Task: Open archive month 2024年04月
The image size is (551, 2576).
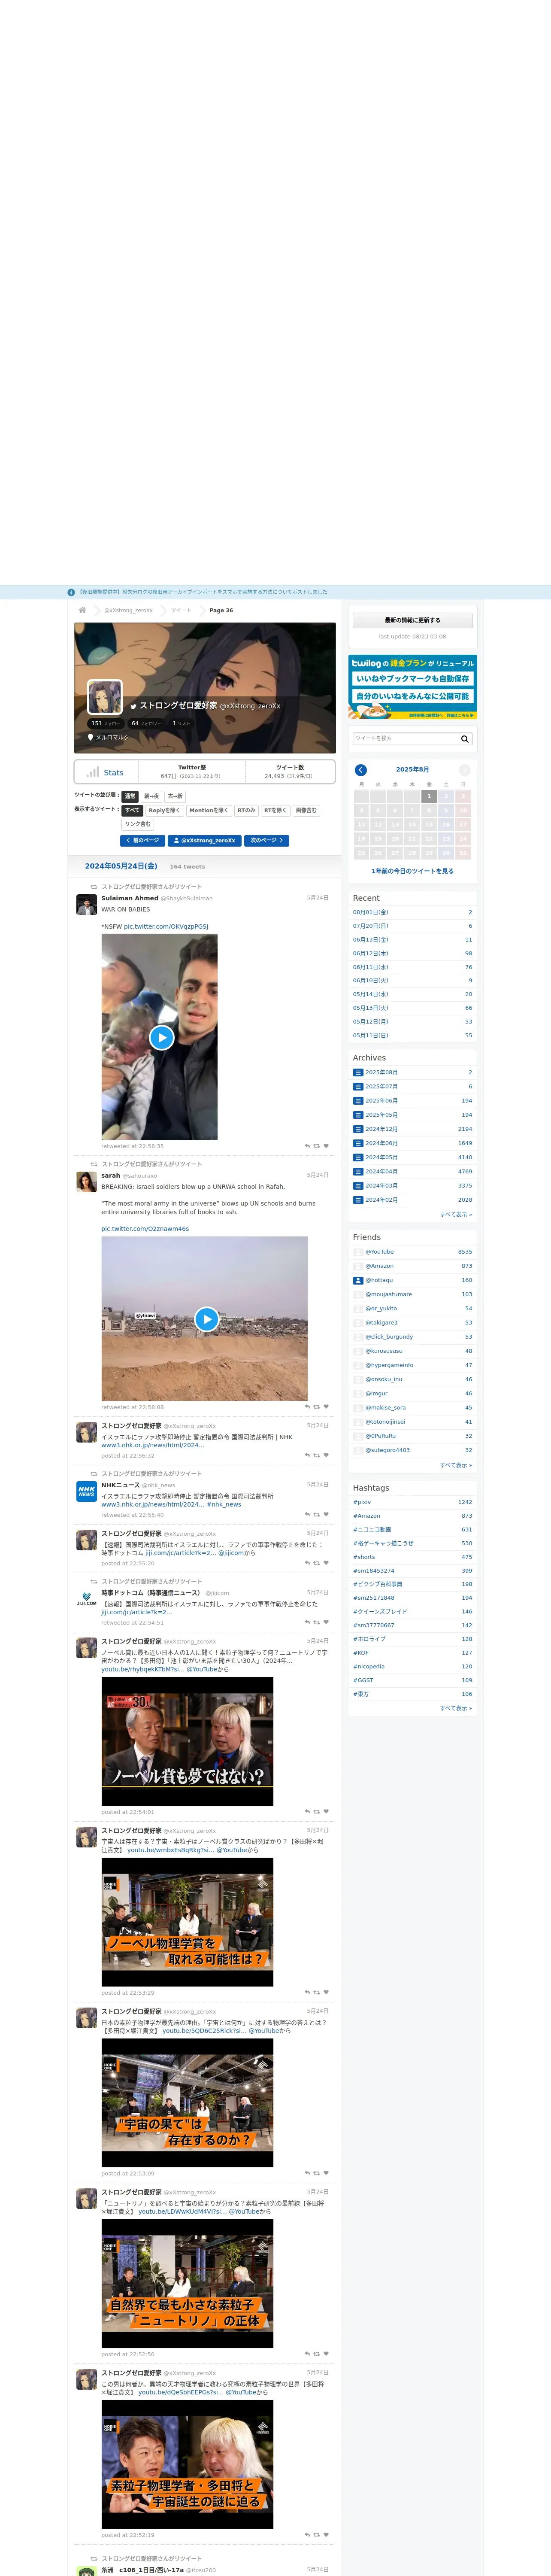Action: pyautogui.click(x=382, y=1172)
